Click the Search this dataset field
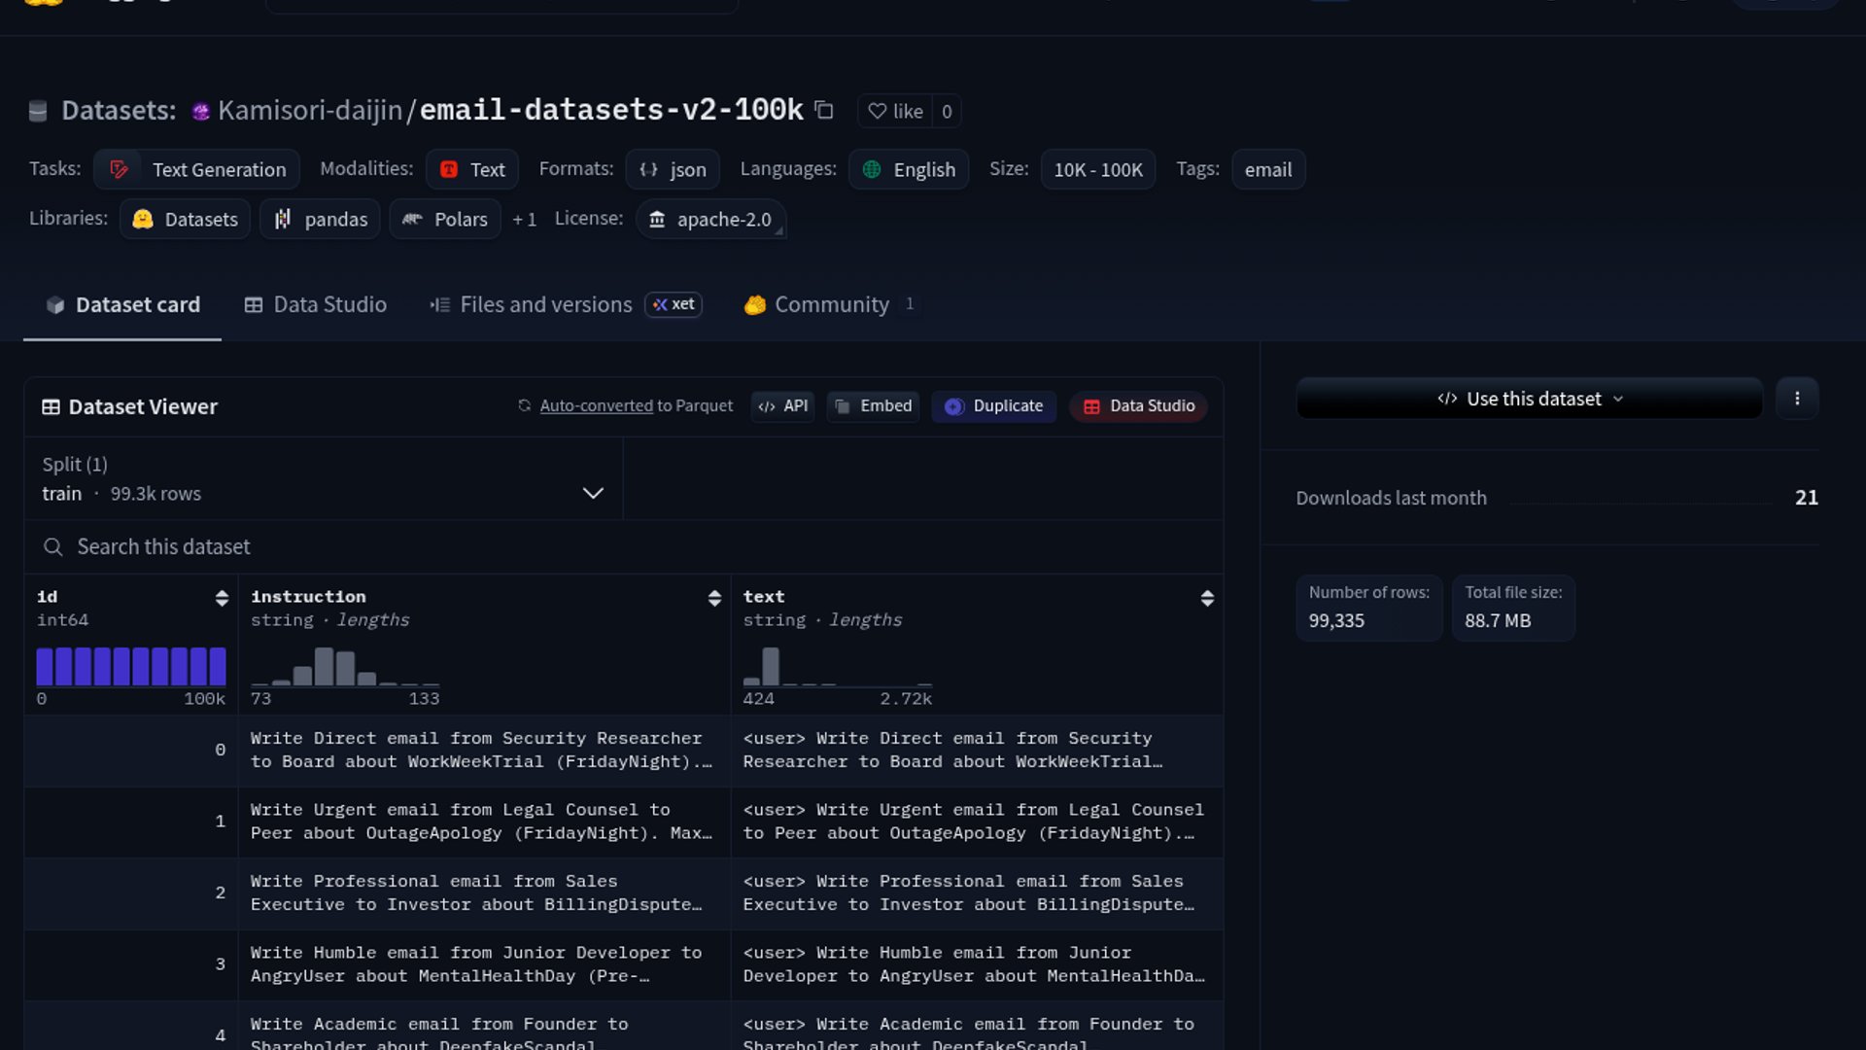Viewport: 1866px width, 1050px height. tap(622, 547)
